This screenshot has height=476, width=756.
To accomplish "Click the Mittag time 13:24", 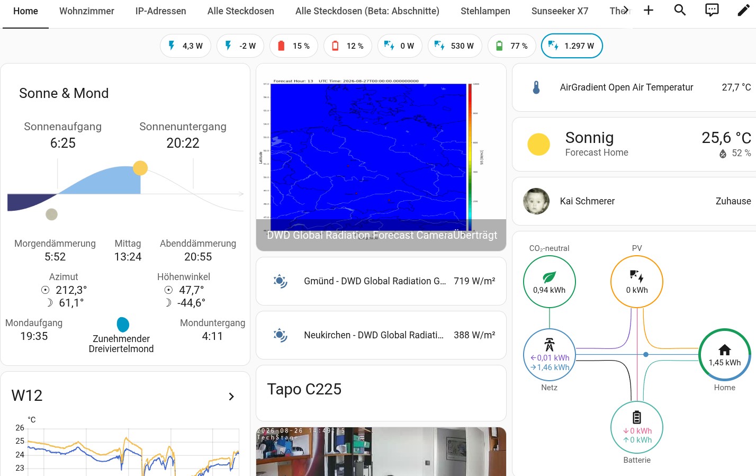I will [128, 257].
